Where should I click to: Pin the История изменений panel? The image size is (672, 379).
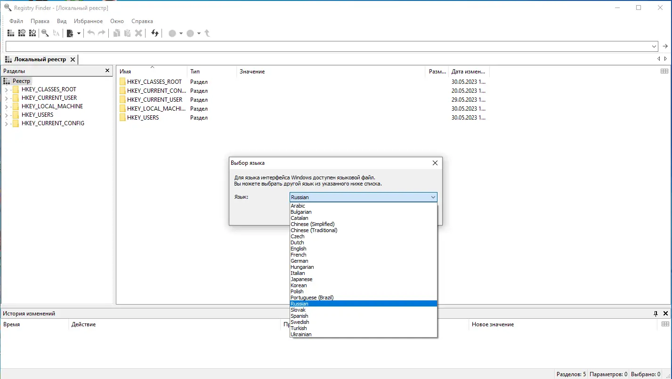coord(656,314)
